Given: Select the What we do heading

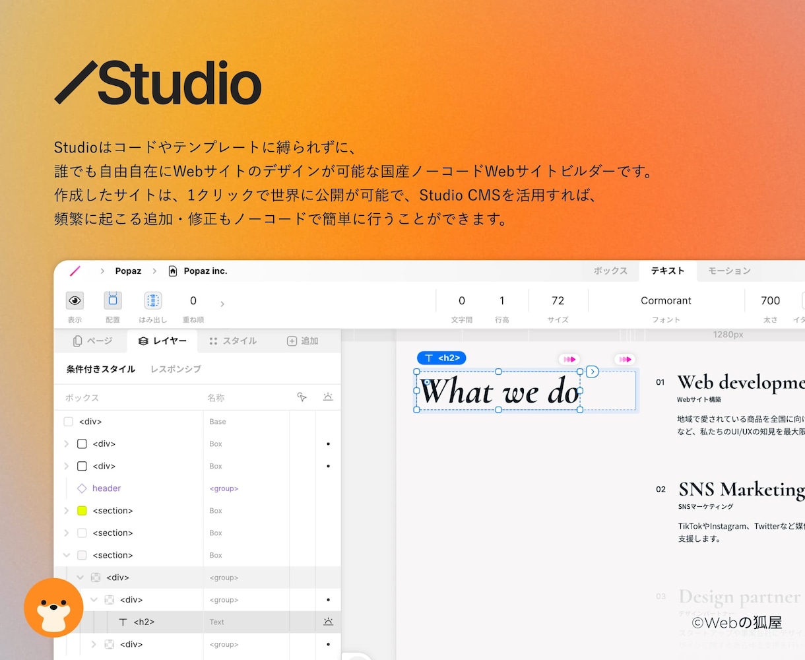Looking at the screenshot, I should (499, 391).
